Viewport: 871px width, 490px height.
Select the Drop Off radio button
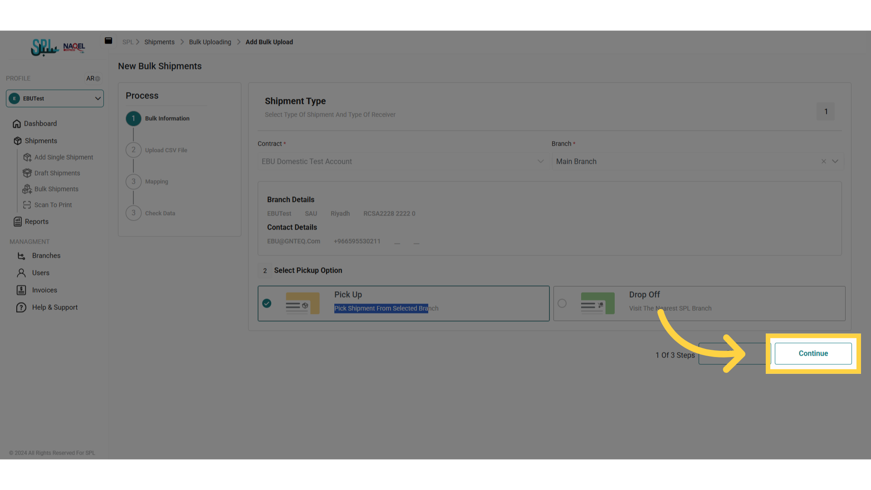point(562,304)
